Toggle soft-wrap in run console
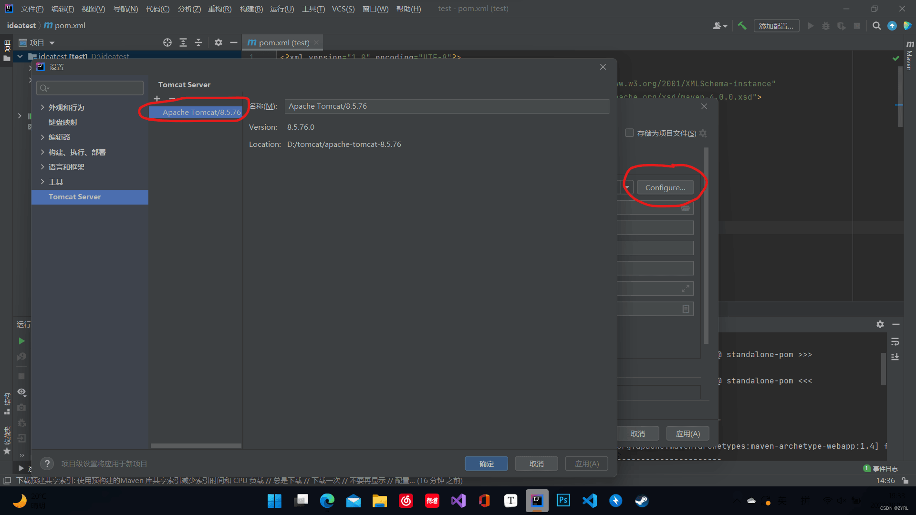The image size is (916, 515). click(x=895, y=342)
